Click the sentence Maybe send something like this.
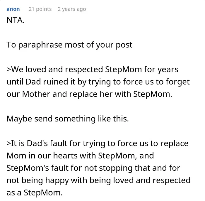This screenshot has width=205, height=201. (x=68, y=119)
